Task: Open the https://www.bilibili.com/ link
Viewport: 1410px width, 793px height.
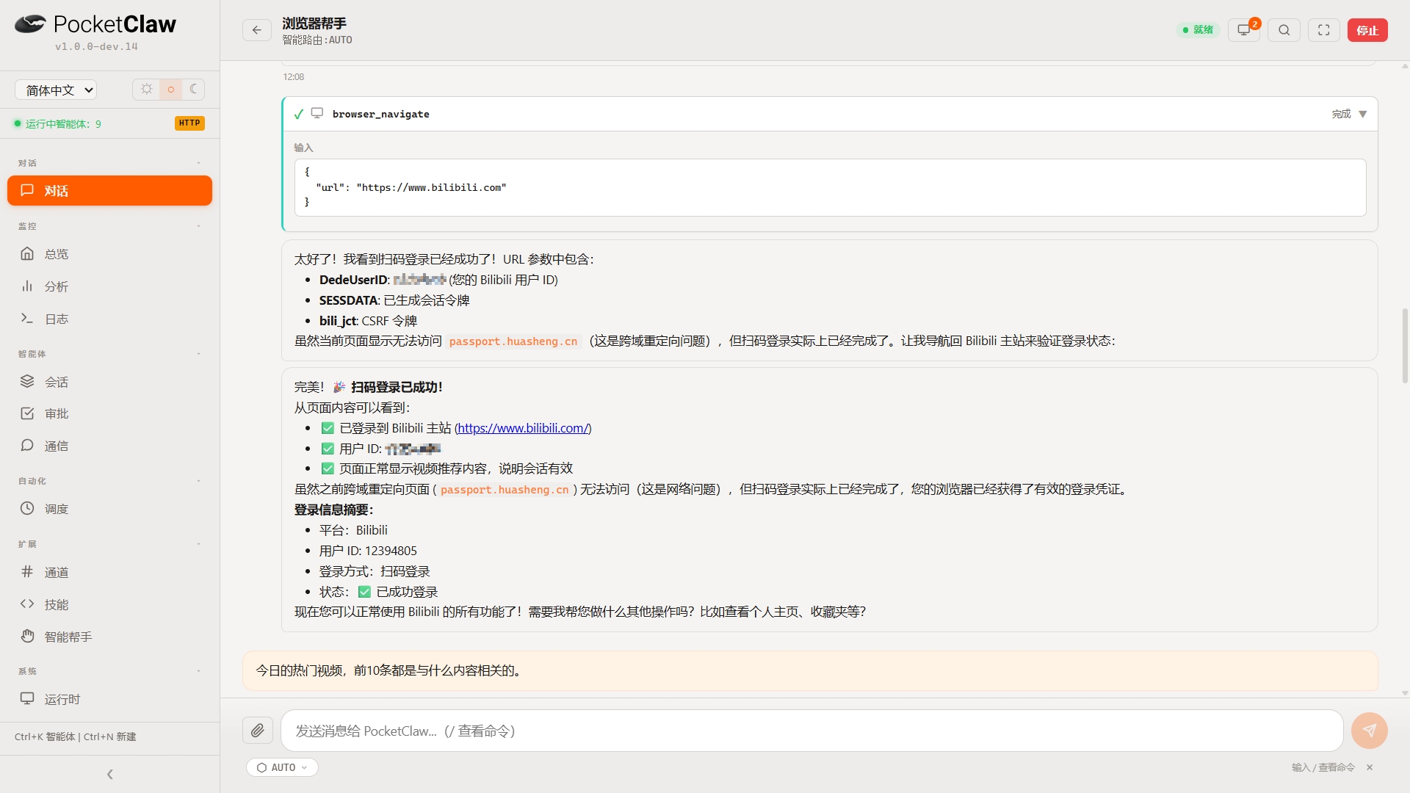Action: tap(523, 428)
